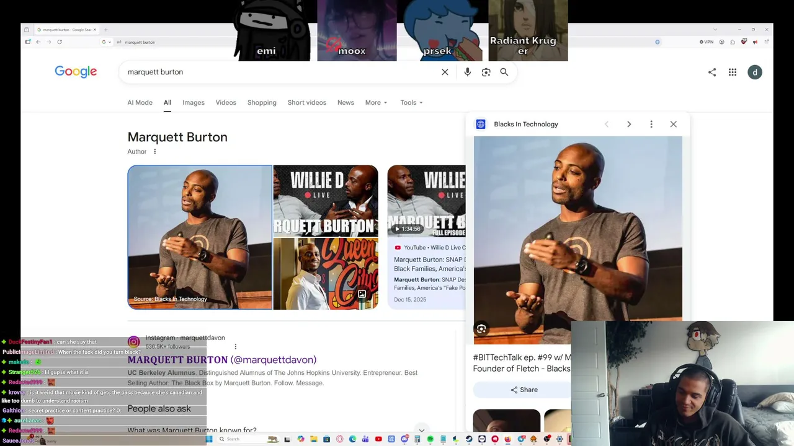Select the All results tab
This screenshot has height=446, width=794.
(167, 103)
